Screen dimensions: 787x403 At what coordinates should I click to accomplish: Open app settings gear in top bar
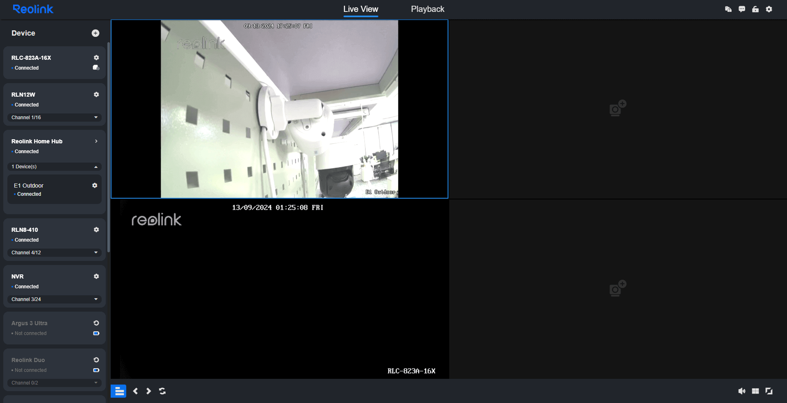point(769,9)
